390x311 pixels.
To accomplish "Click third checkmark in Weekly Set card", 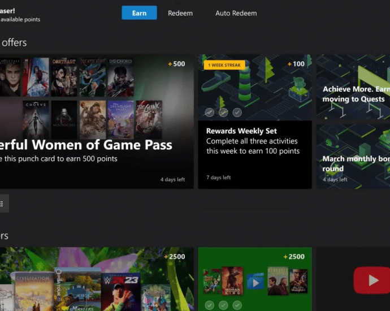I will 237,113.
